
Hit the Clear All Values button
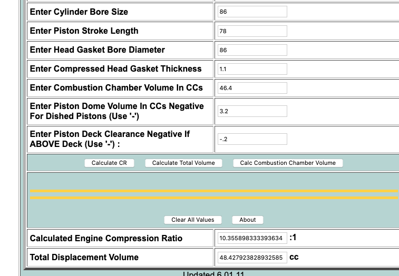click(192, 220)
